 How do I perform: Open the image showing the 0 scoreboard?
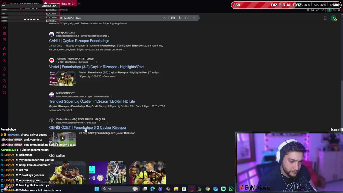107,173
